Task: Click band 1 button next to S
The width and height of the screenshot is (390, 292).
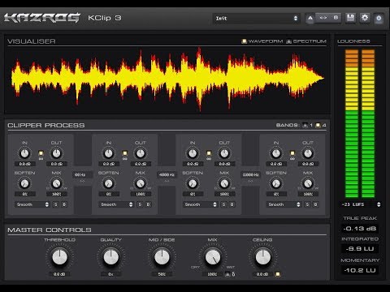Action: click(x=64, y=204)
